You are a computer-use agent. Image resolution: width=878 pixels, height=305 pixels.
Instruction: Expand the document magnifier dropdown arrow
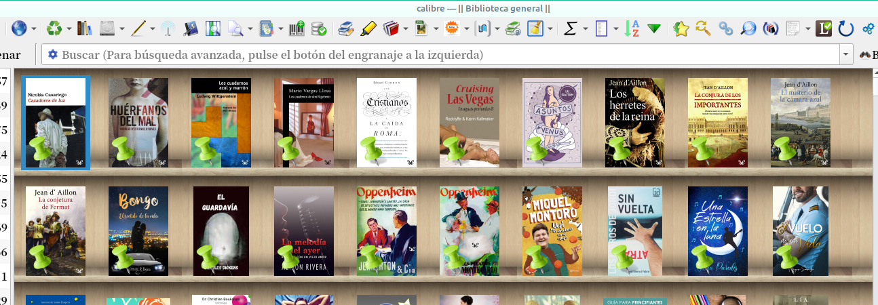pos(250,29)
